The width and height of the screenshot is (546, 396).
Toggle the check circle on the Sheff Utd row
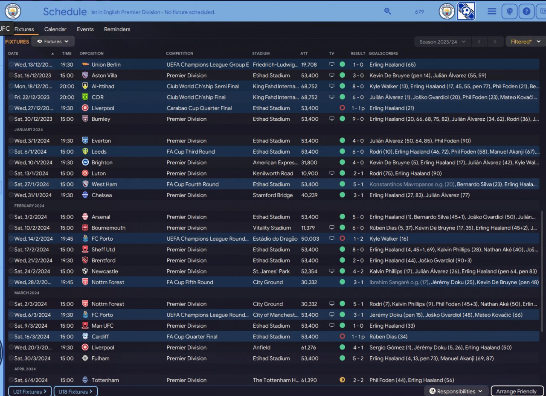[11, 250]
